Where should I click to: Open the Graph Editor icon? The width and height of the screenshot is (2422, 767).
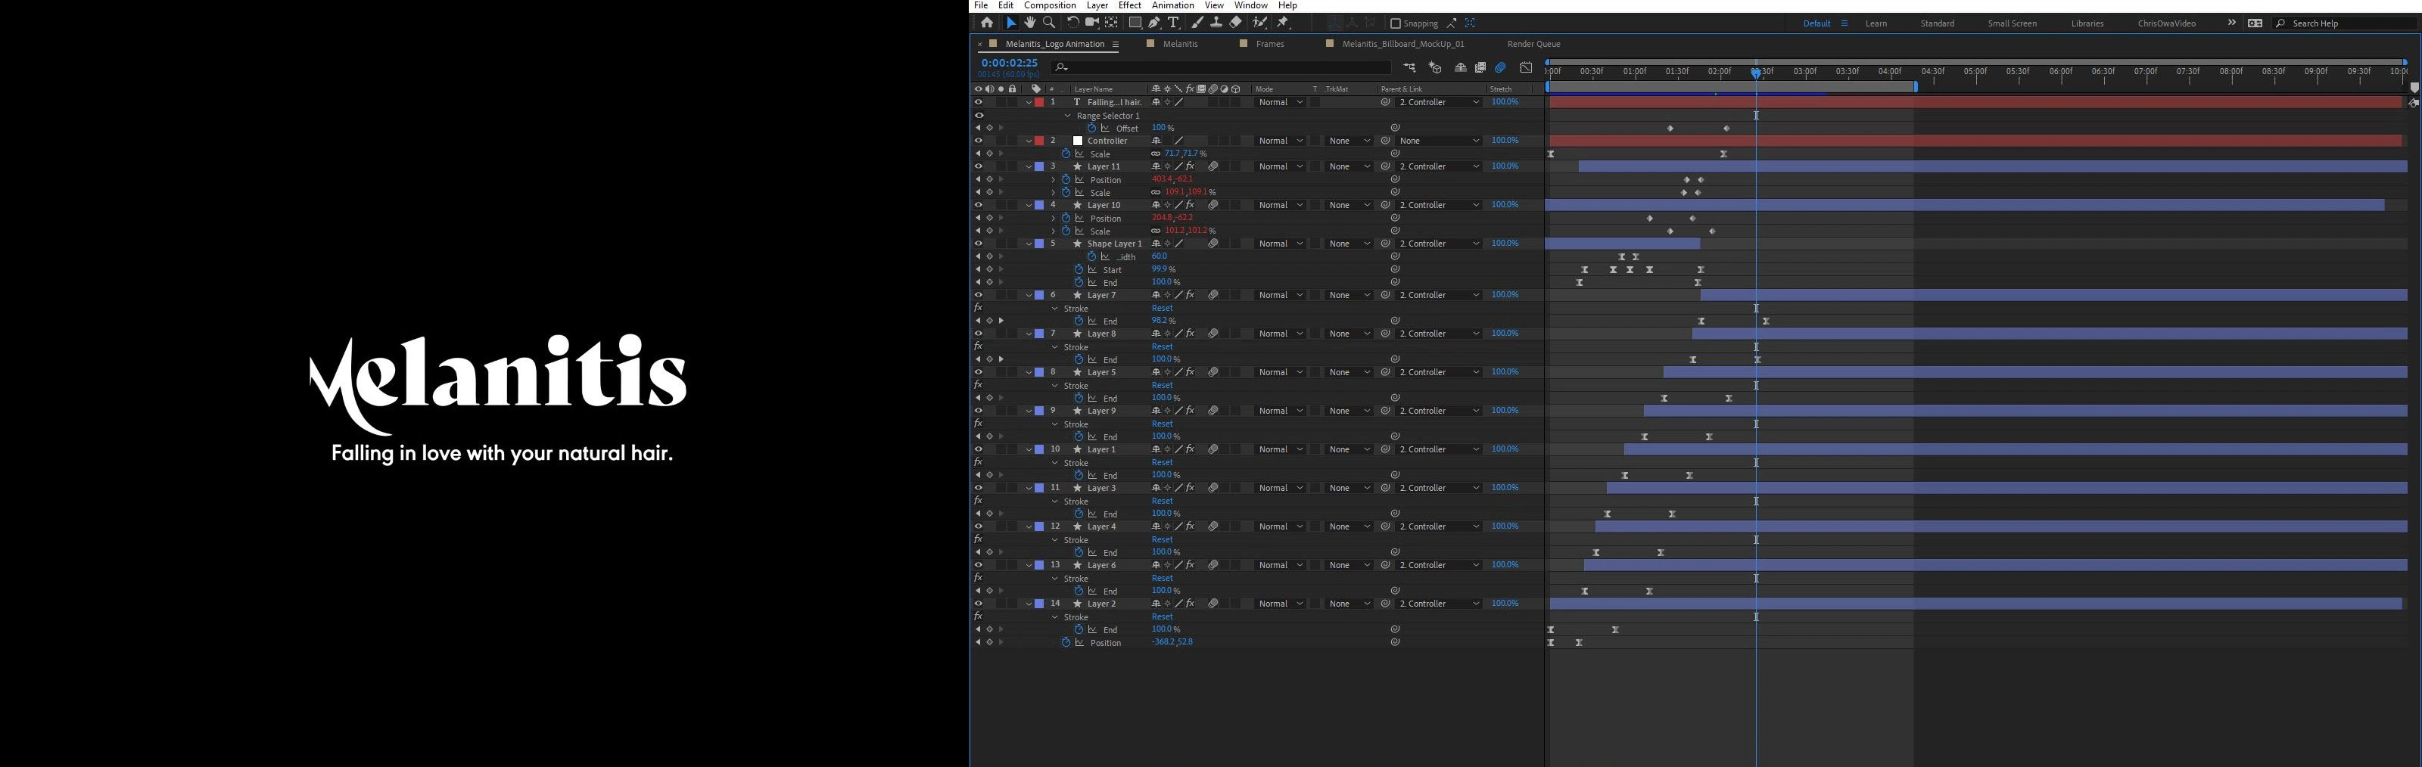tap(1526, 67)
